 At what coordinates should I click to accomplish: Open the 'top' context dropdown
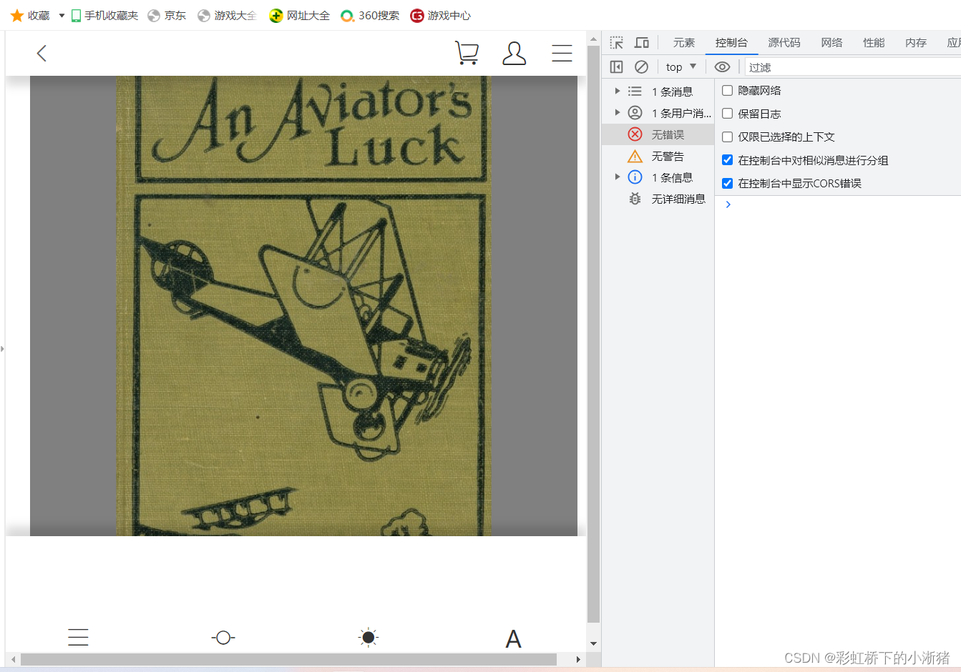tap(681, 66)
